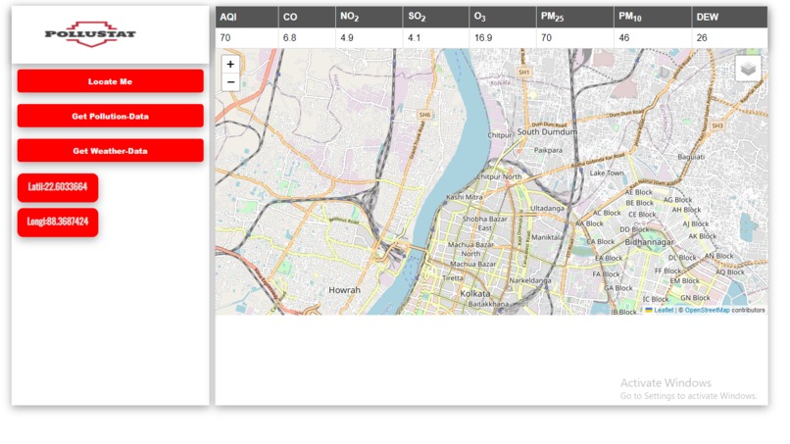Click the Maniktala map label
The width and height of the screenshot is (790, 444).
547,237
